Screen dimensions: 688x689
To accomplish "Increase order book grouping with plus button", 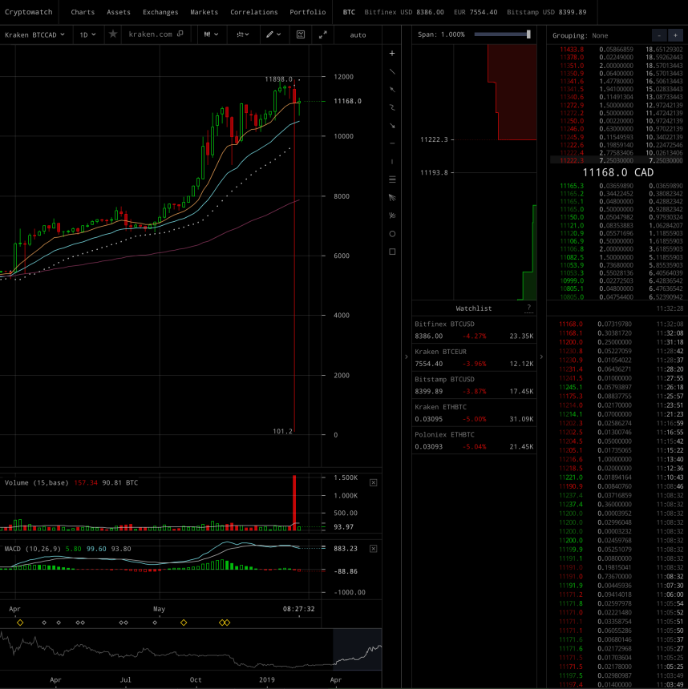I will [x=675, y=36].
